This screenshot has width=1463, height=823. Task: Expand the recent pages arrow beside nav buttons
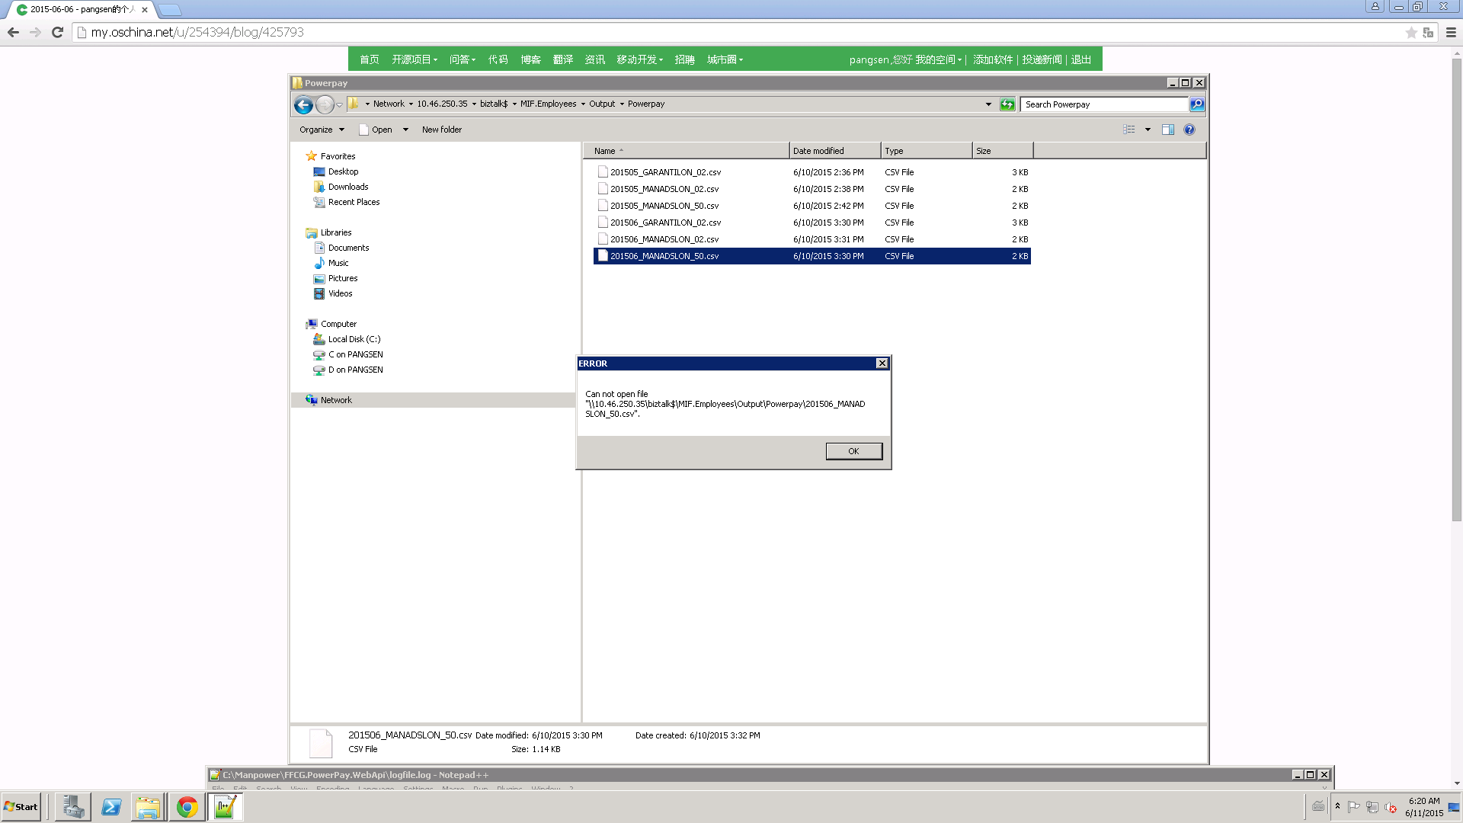(x=339, y=104)
